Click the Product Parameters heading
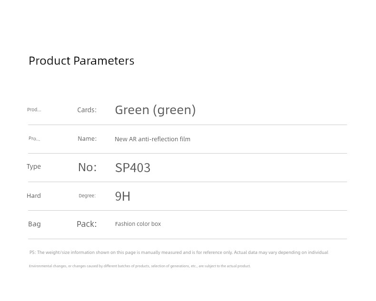376x301 pixels. tap(81, 61)
